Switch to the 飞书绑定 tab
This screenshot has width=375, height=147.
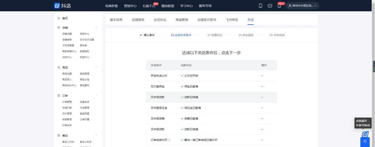click(232, 20)
